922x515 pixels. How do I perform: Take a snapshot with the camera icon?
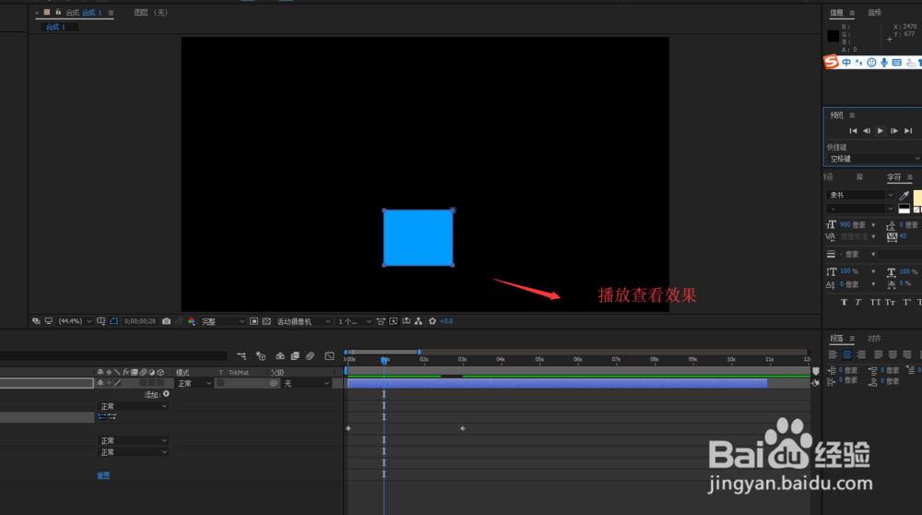tap(166, 321)
